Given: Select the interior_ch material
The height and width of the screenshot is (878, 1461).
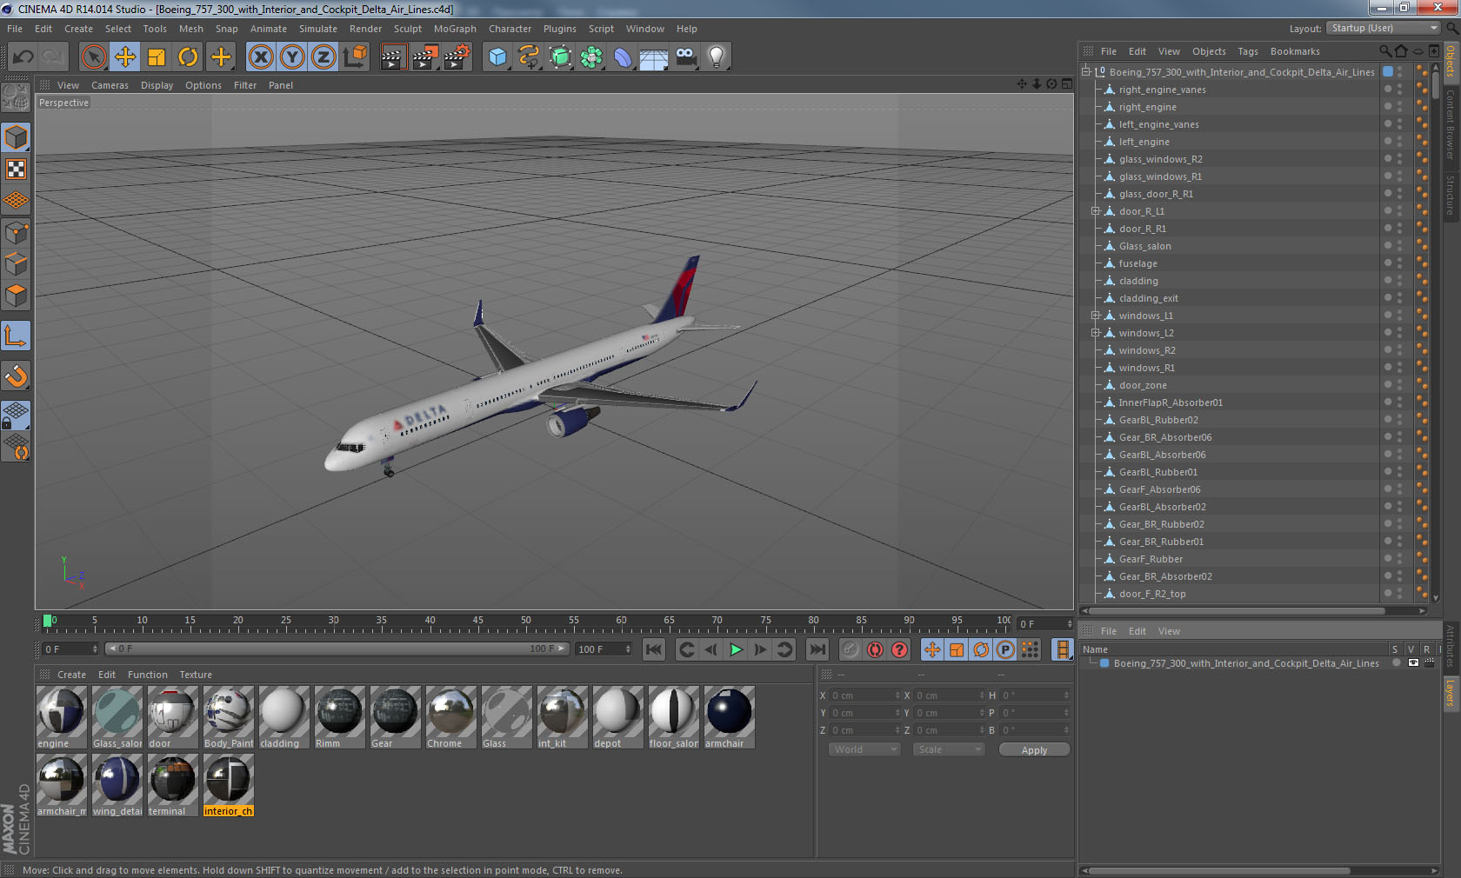Looking at the screenshot, I should click(228, 786).
